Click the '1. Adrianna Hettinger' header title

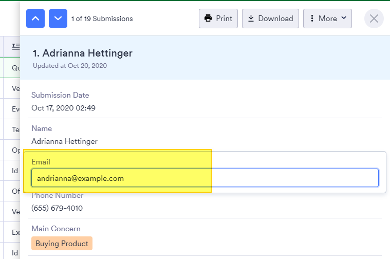[82, 53]
